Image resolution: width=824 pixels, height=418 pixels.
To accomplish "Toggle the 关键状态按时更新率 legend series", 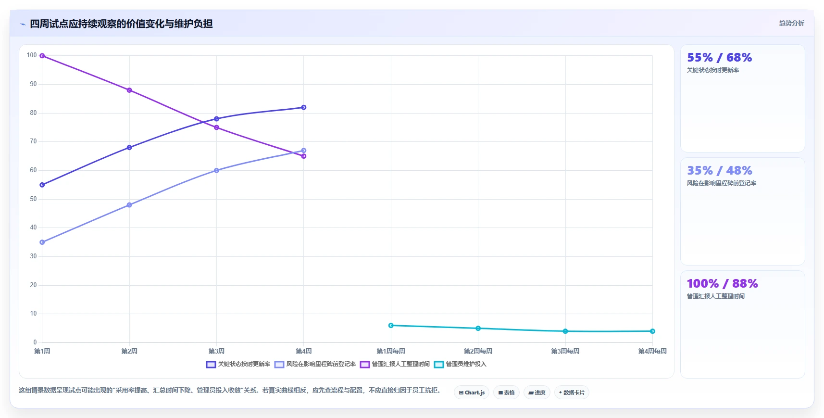I will click(238, 364).
